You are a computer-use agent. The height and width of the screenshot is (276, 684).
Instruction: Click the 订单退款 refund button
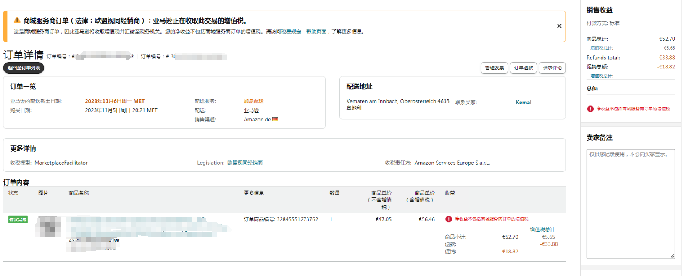(523, 68)
